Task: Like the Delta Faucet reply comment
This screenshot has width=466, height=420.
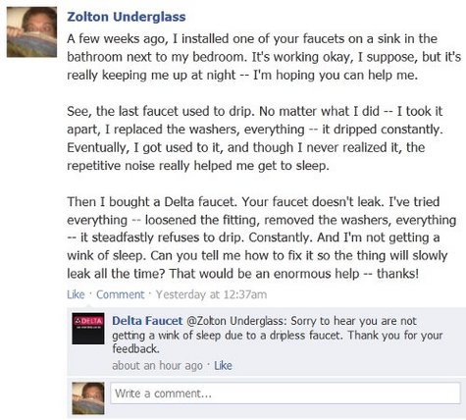Action: [x=223, y=365]
